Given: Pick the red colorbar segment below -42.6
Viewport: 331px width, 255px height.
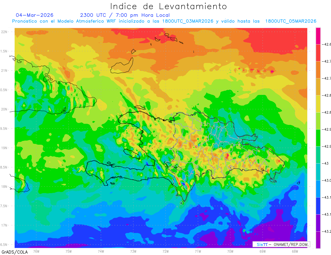Looking at the screenshot, I should click(x=318, y=53).
